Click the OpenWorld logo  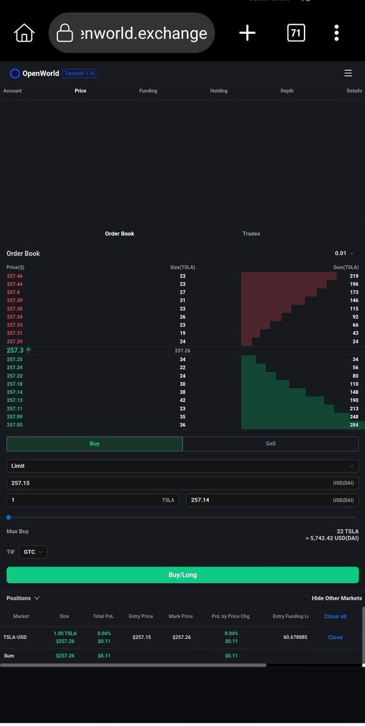[x=35, y=73]
